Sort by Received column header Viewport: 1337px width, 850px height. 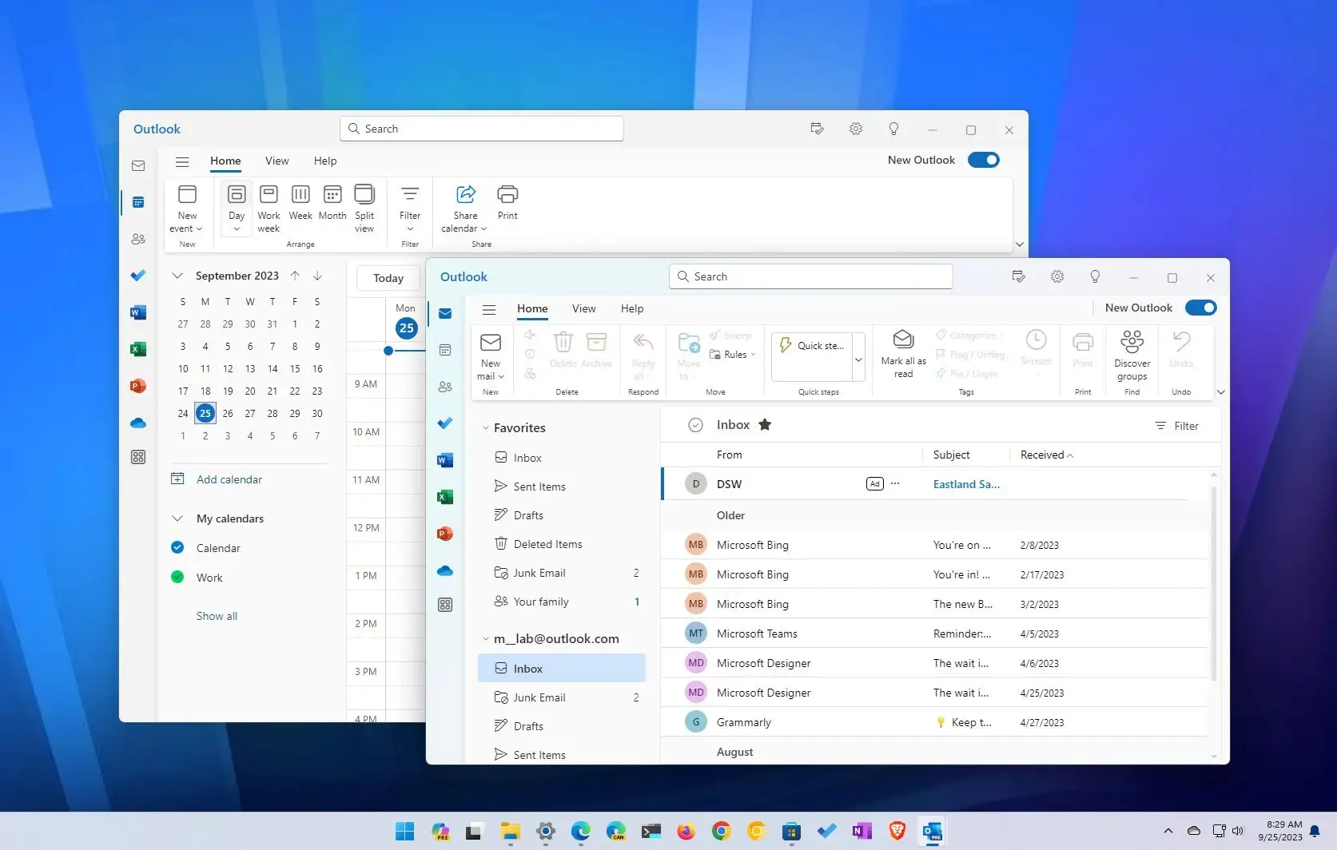coord(1046,455)
